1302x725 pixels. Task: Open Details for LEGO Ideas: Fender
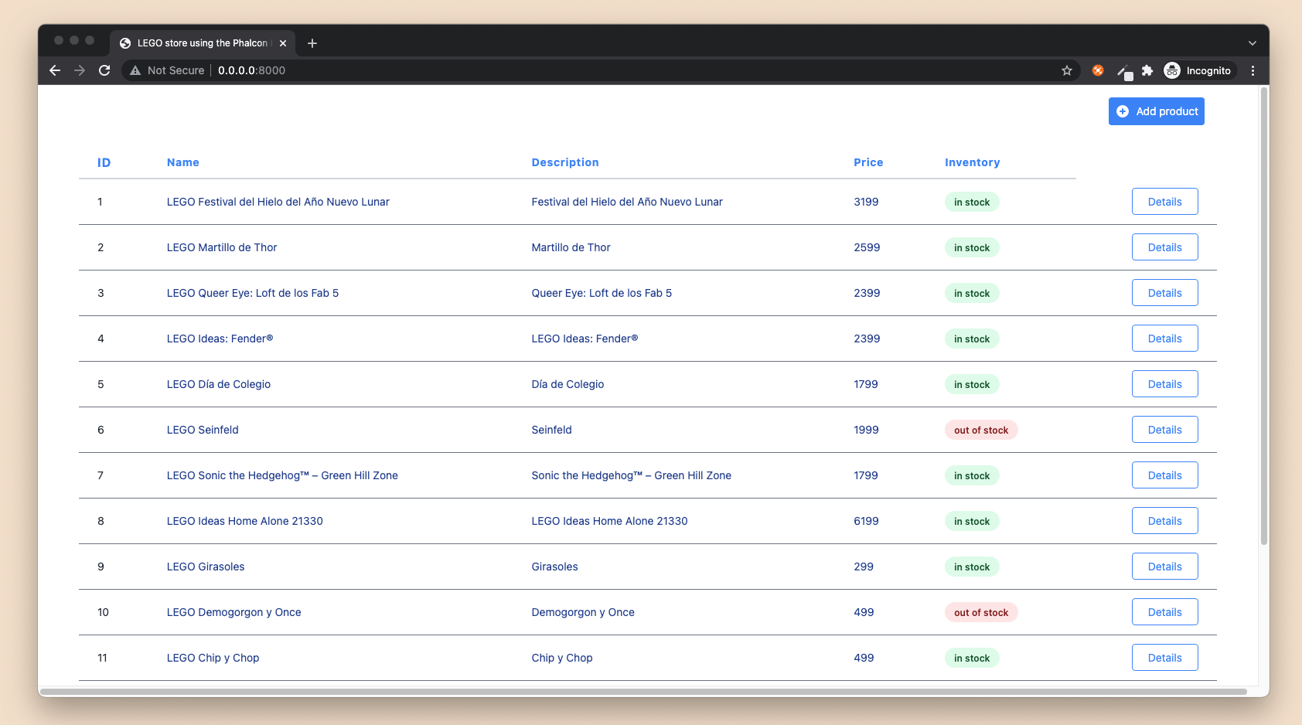(1165, 339)
